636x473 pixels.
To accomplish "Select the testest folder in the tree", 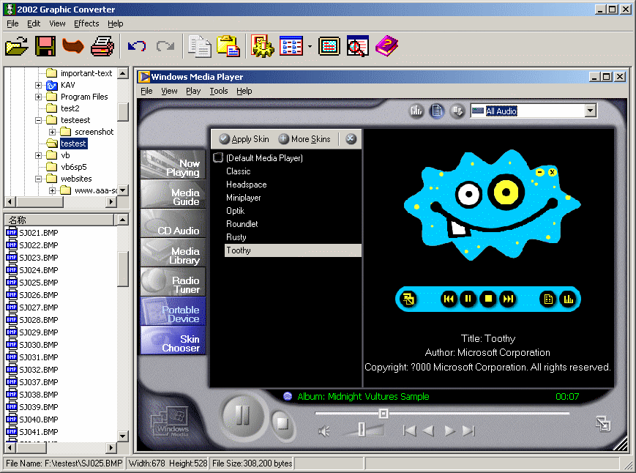I will (x=73, y=144).
